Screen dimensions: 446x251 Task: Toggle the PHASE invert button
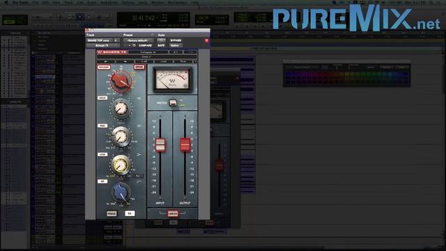[x=111, y=213]
